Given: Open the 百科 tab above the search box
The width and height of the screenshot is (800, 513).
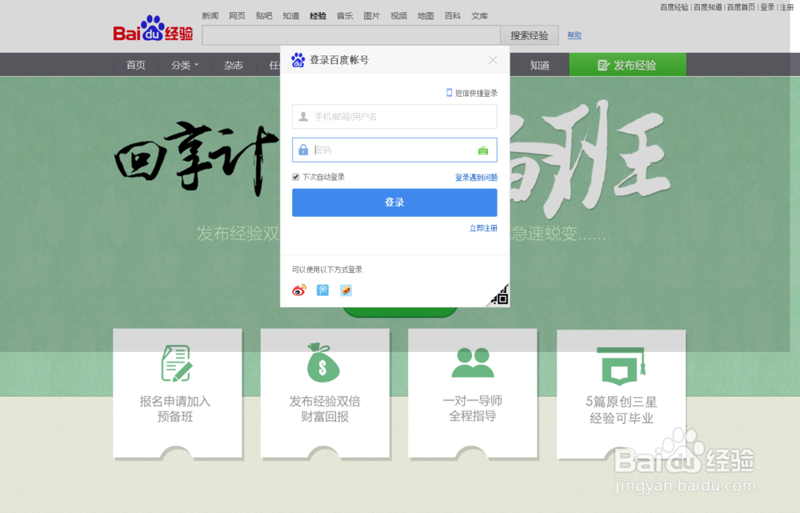Looking at the screenshot, I should click(453, 16).
